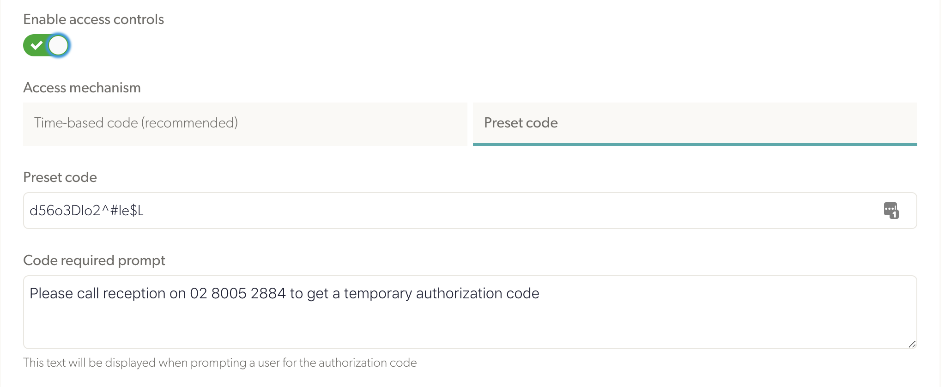This screenshot has width=945, height=387.
Task: Click the words "temporary authorization code" in prompt
Action: tap(442, 294)
